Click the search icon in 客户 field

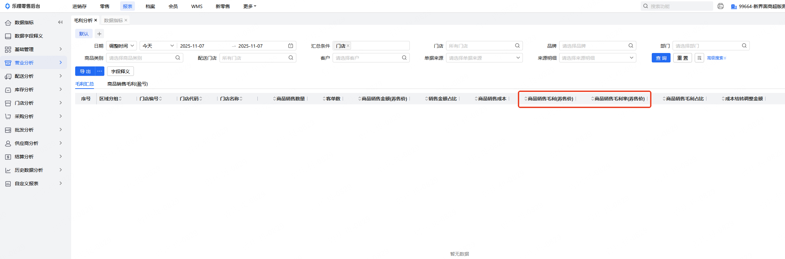[x=404, y=58]
